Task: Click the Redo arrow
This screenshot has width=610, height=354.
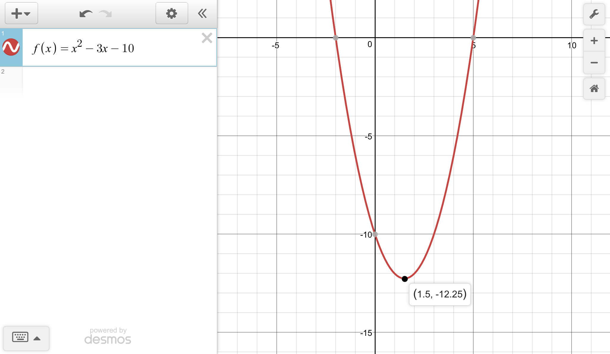Action: click(105, 14)
